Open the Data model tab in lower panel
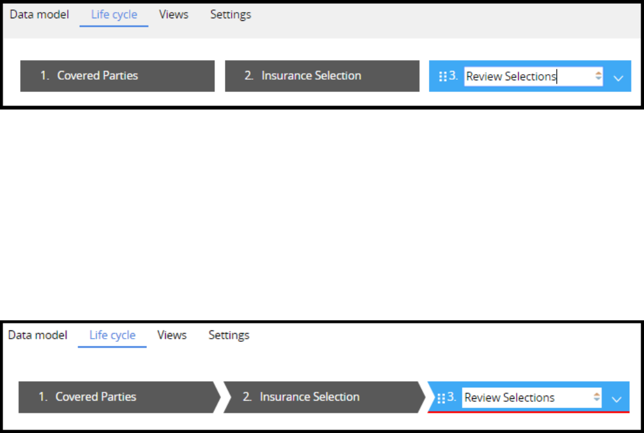644x433 pixels. (x=37, y=335)
